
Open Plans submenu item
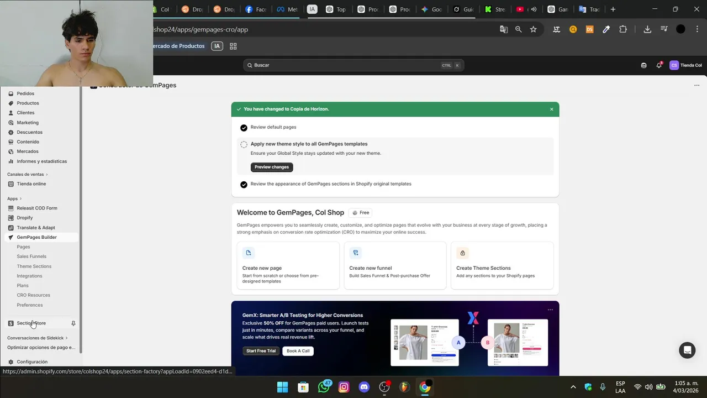(x=23, y=286)
